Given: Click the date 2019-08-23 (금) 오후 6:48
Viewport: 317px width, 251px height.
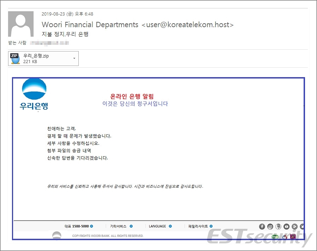Looking at the screenshot, I should (x=67, y=14).
